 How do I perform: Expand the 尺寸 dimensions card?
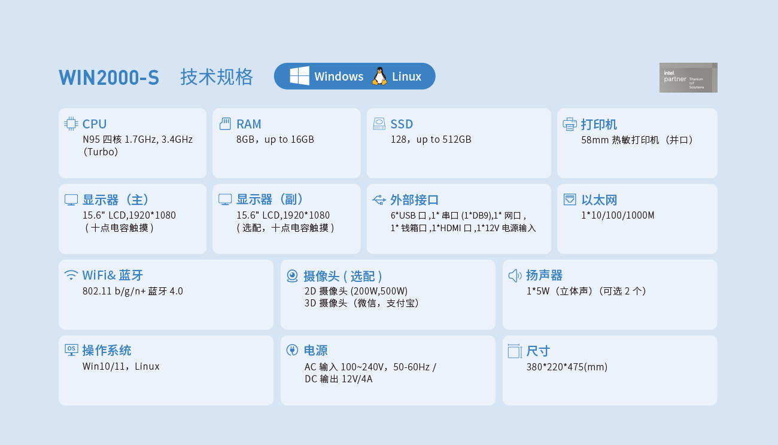tap(609, 370)
